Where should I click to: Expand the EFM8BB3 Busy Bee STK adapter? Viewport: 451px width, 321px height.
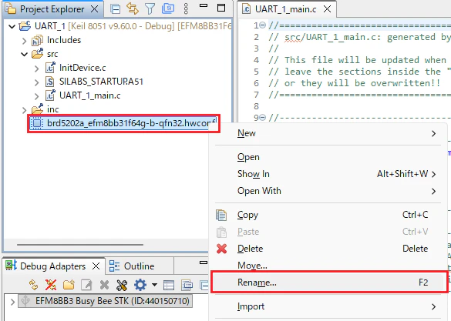coord(12,302)
